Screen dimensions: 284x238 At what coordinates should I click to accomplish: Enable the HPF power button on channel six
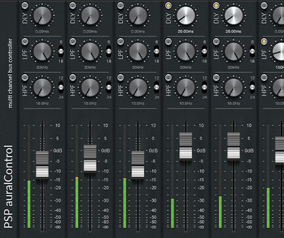264,77
